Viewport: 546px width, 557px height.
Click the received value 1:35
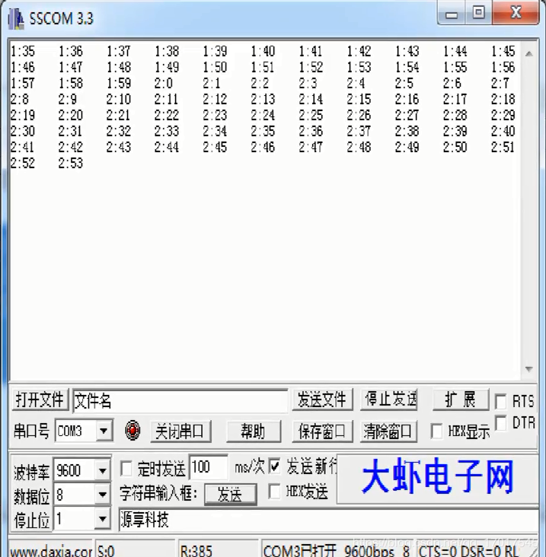tap(23, 52)
